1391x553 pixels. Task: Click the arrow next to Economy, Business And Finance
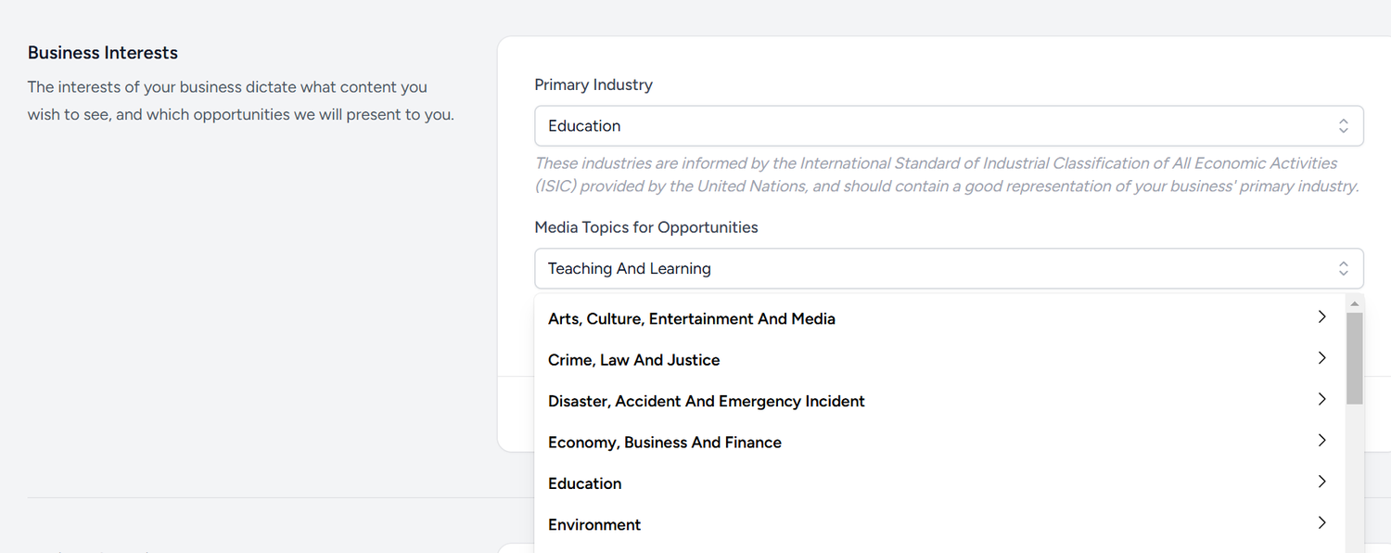(1321, 441)
